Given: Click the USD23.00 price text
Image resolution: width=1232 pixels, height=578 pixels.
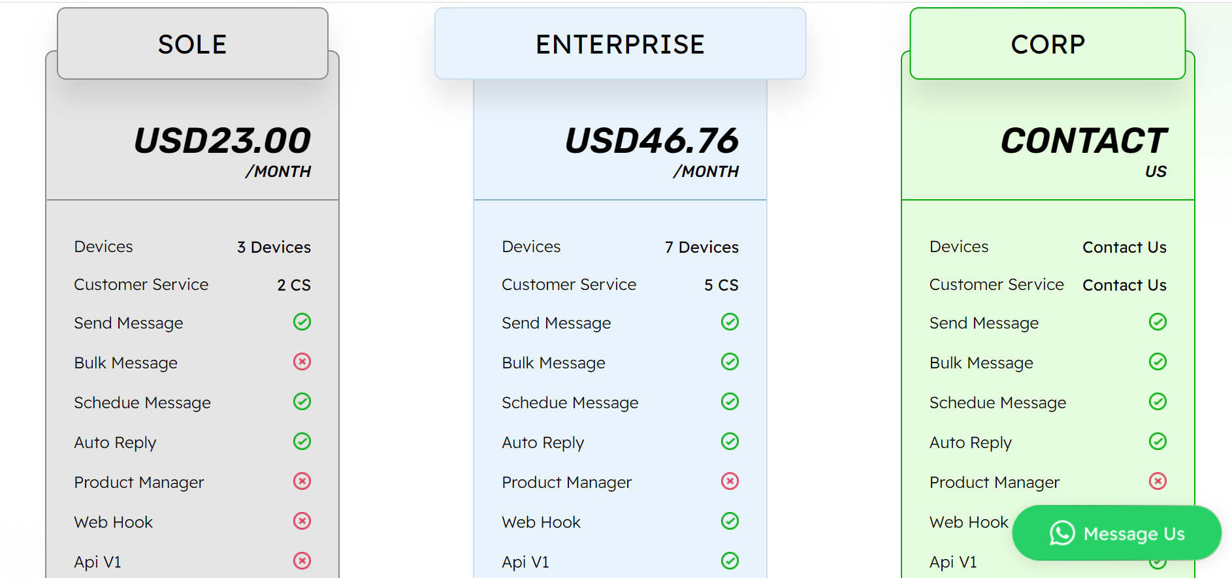Looking at the screenshot, I should click(222, 140).
